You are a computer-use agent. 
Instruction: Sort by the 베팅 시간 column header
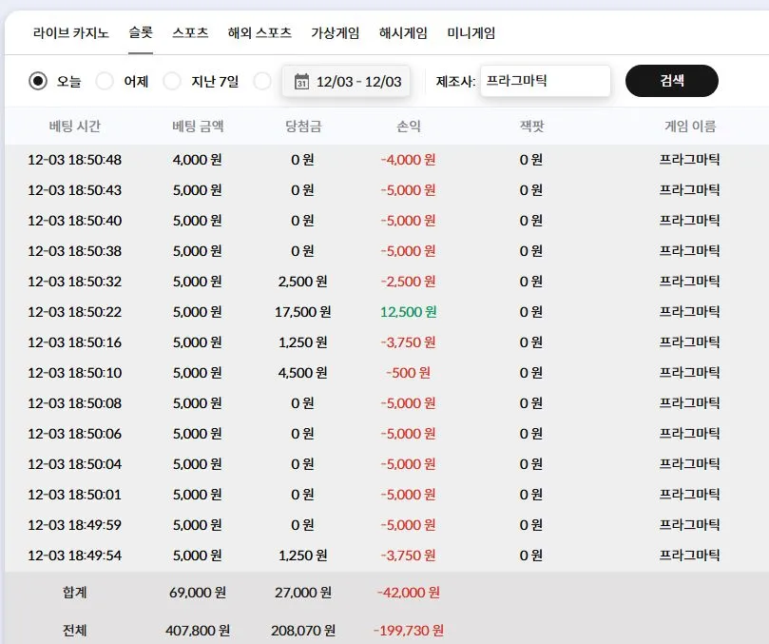[x=74, y=127]
